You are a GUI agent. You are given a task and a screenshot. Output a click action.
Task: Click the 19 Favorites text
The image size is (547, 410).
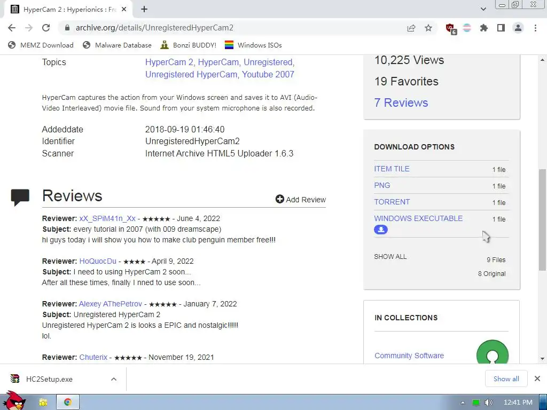click(x=407, y=81)
